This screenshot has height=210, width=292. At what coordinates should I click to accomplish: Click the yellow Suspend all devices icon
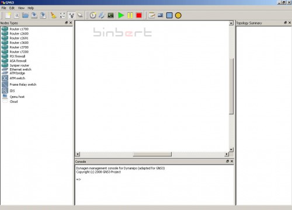[130, 15]
